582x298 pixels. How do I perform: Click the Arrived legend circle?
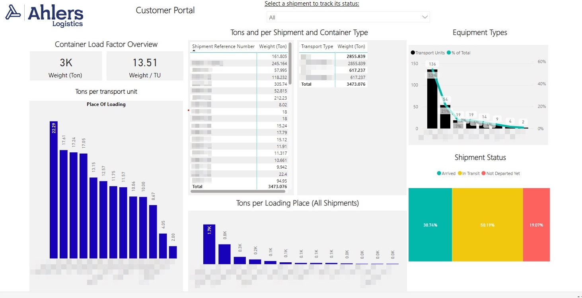(x=439, y=173)
